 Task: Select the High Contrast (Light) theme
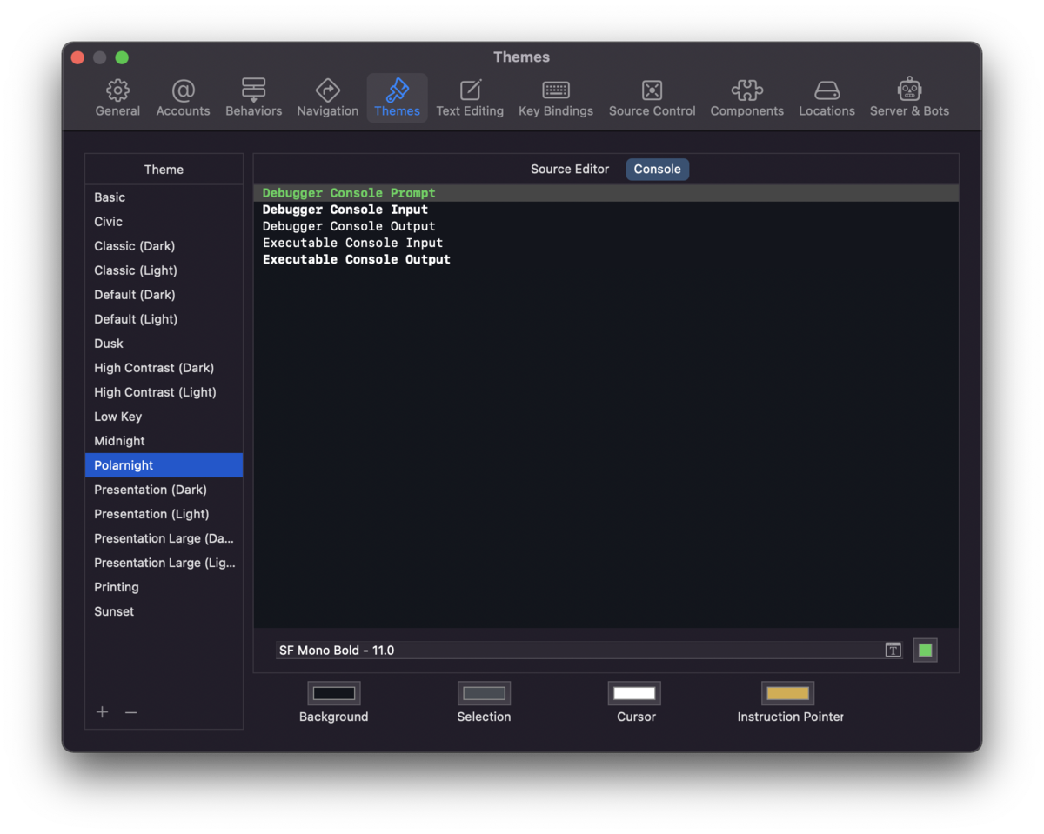click(164, 392)
